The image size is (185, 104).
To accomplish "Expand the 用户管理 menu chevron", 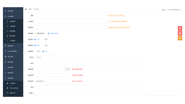I will click(x=21, y=56).
